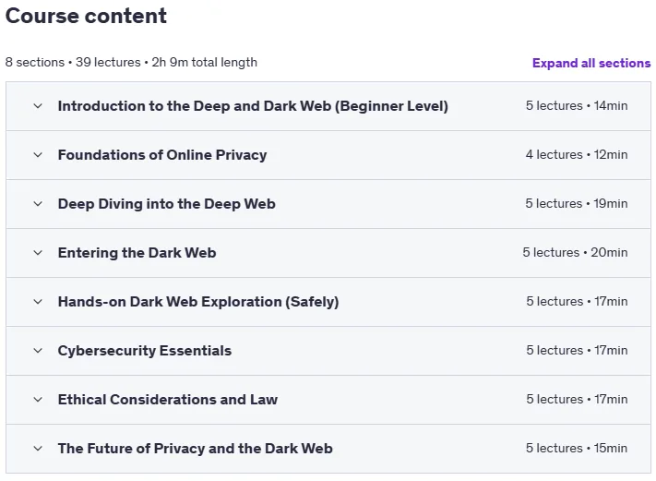Screen dimensions: 656x481
Task: Click chevron beside The Future of Privacy
Action: point(38,449)
